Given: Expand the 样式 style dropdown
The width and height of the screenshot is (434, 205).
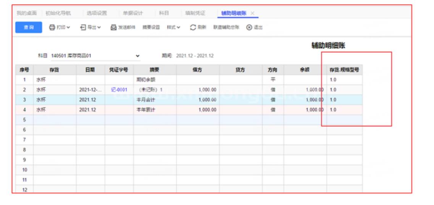Looking at the screenshot, I should point(174,27).
